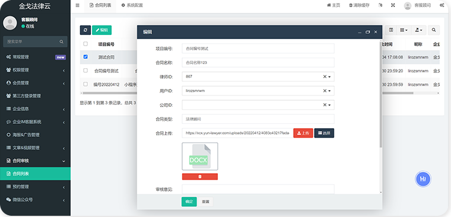Click the 主页 home link in top bar
The width and height of the screenshot is (451, 217).
click(334, 5)
